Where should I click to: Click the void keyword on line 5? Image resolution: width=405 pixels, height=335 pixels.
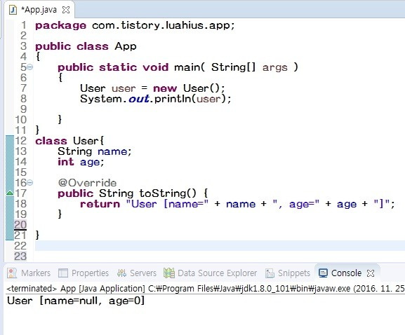pyautogui.click(x=156, y=67)
